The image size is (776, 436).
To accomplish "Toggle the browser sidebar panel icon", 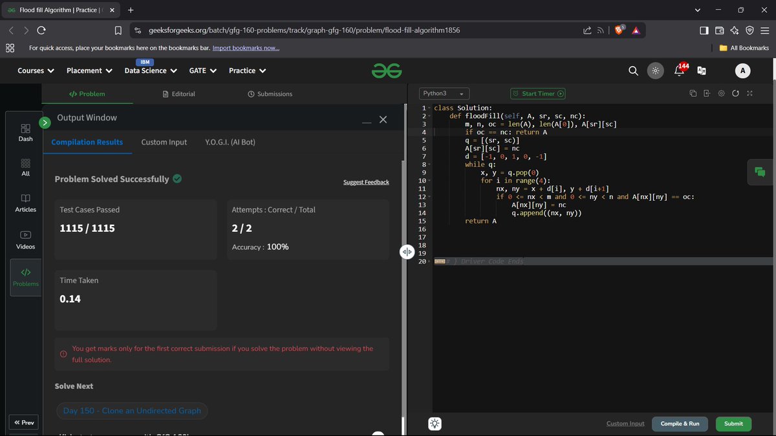I will coord(704,30).
